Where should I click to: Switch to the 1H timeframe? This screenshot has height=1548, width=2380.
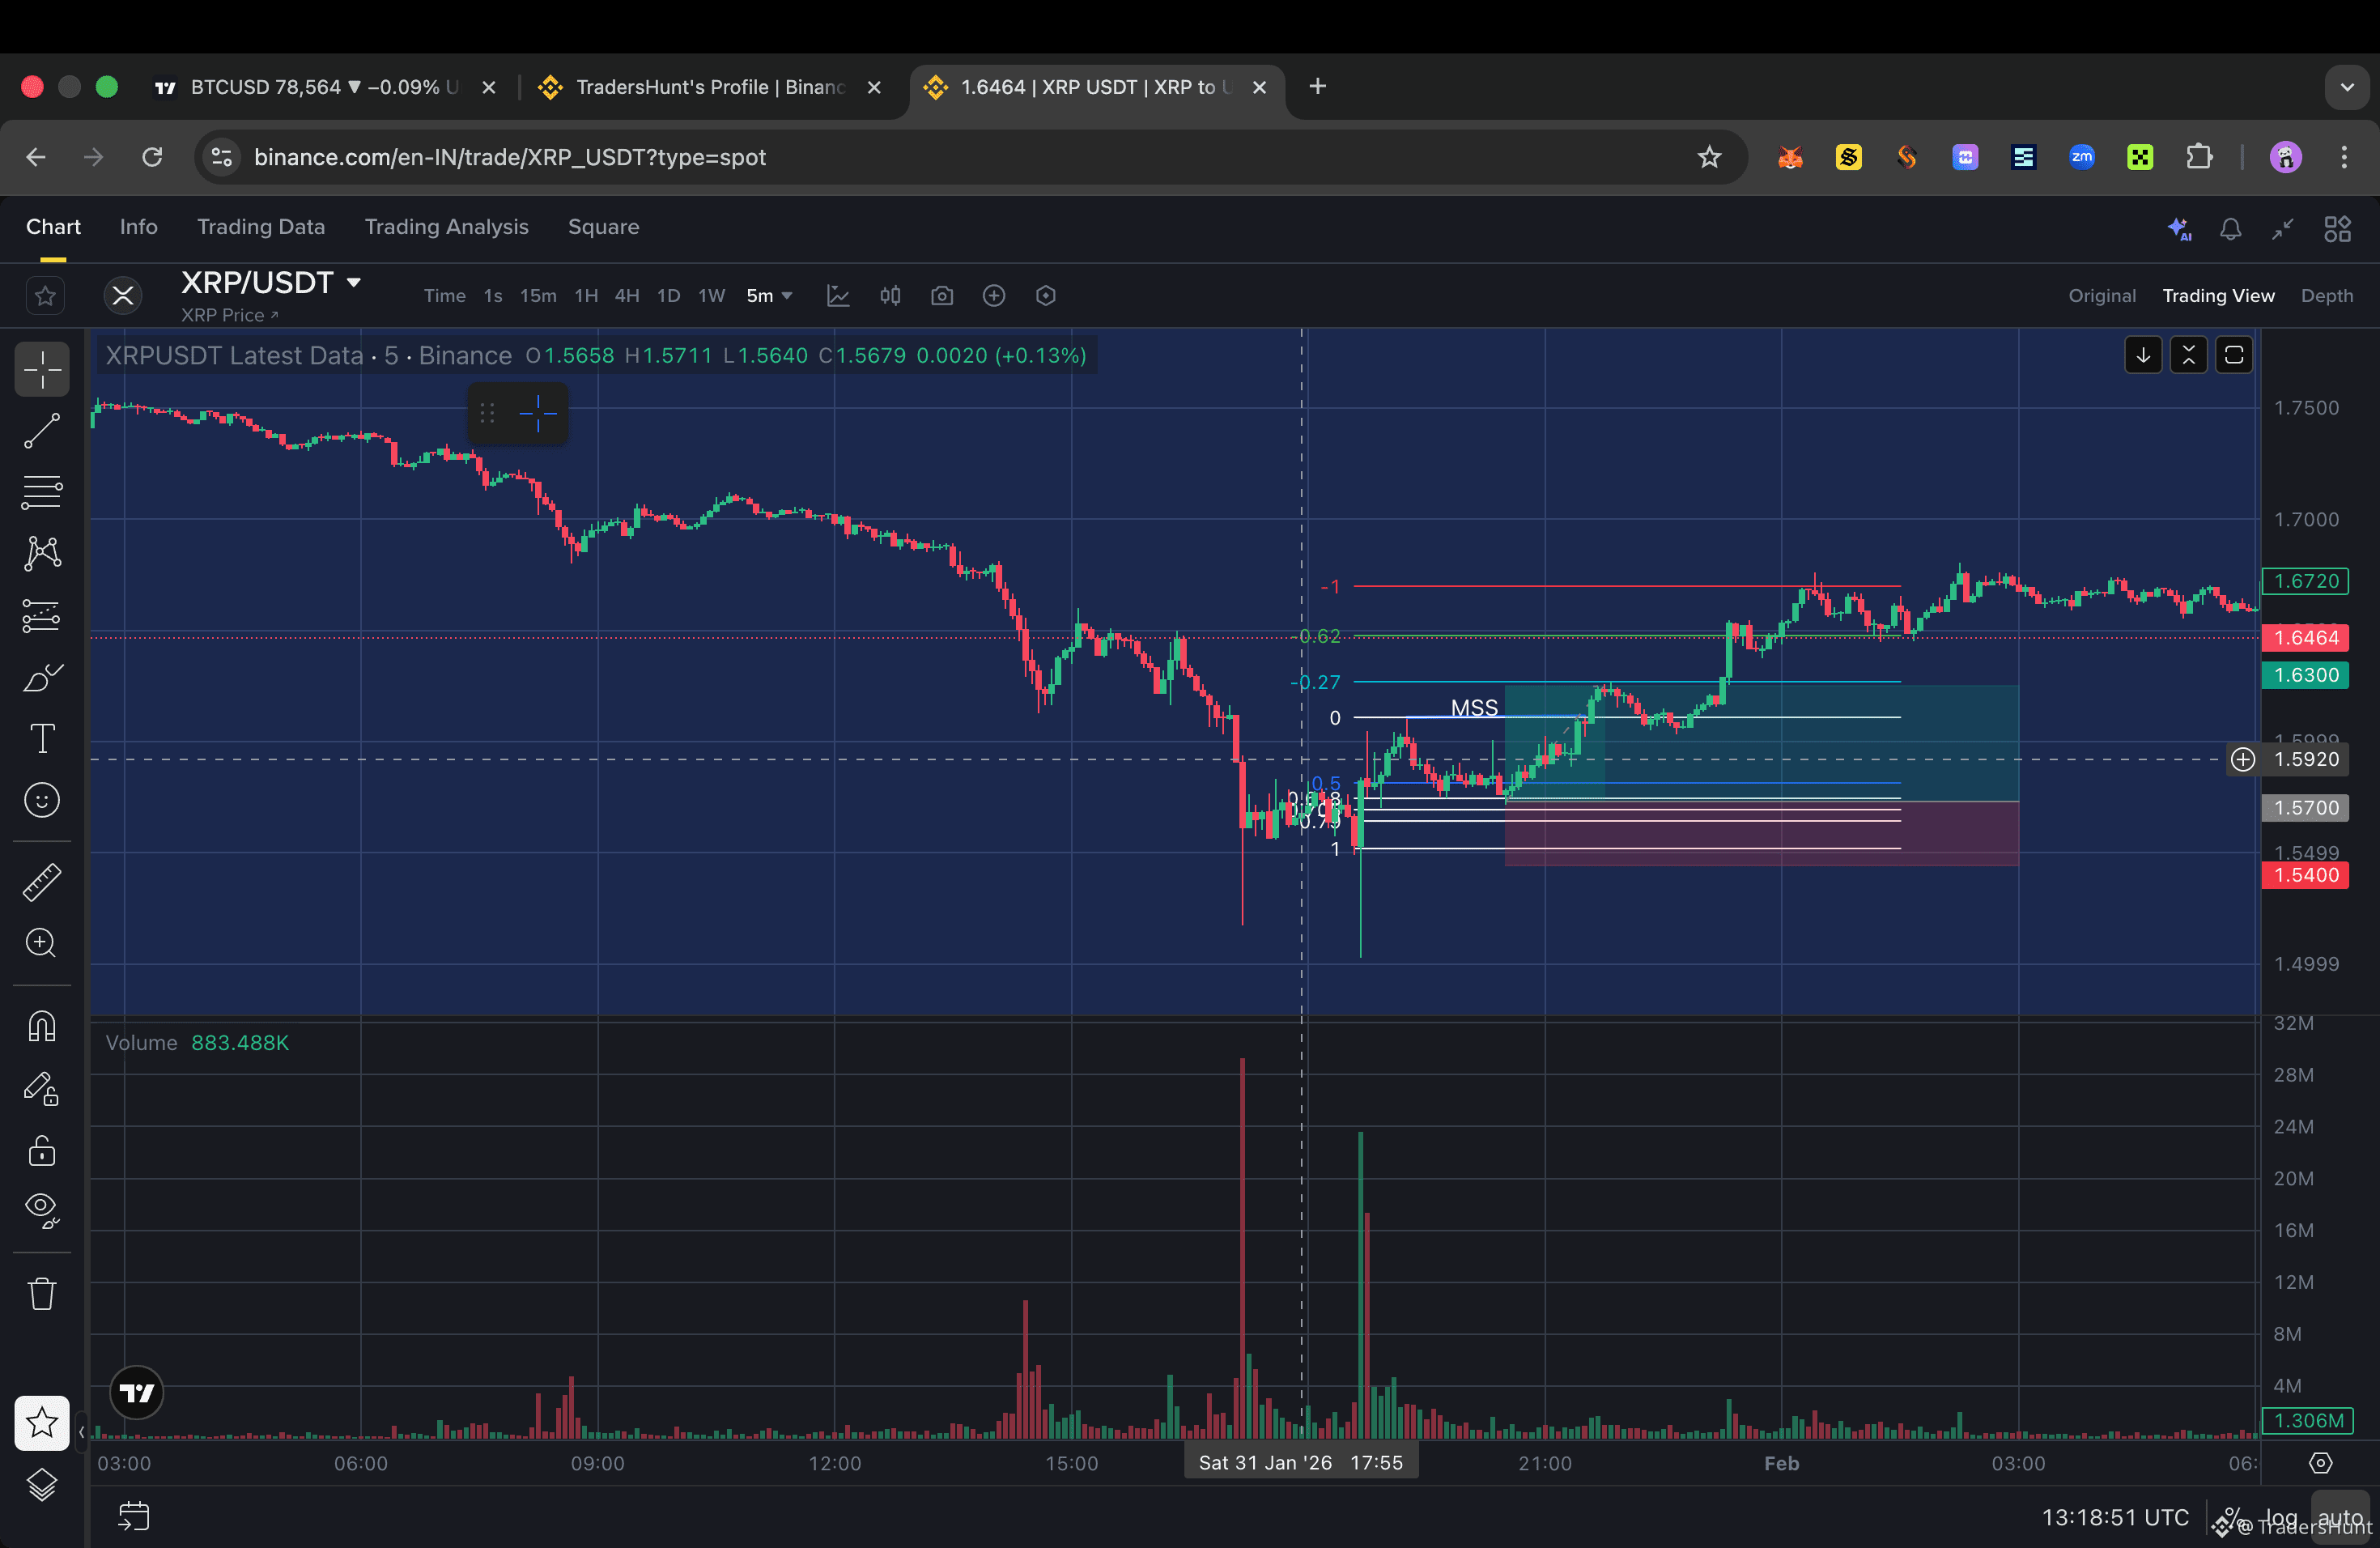click(586, 296)
